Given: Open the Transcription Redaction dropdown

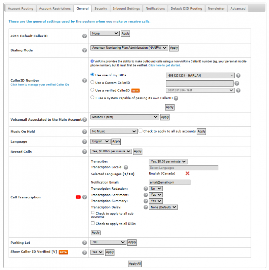Looking at the screenshot, I should (156, 189).
